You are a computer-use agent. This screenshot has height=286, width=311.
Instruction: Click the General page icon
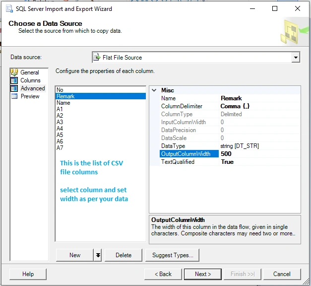14,72
